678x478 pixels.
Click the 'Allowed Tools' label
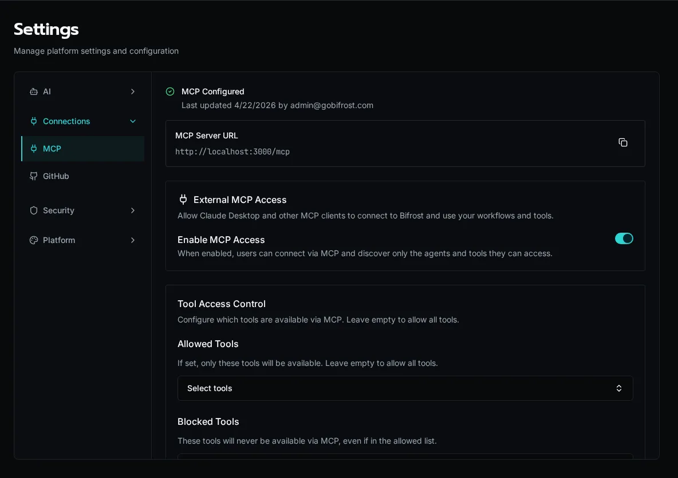point(208,344)
